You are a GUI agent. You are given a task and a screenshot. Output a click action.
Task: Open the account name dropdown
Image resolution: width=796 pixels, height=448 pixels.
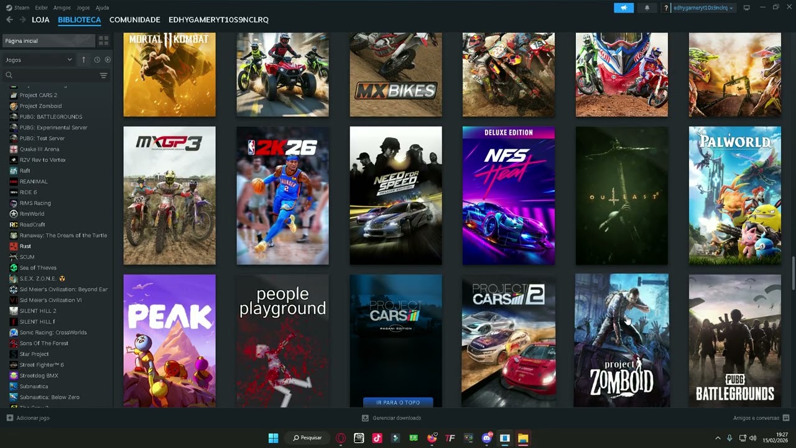pyautogui.click(x=704, y=7)
